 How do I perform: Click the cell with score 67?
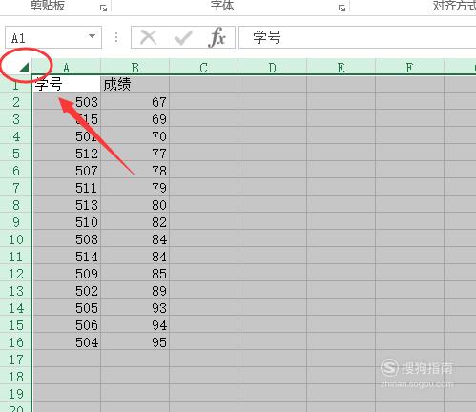[135, 102]
